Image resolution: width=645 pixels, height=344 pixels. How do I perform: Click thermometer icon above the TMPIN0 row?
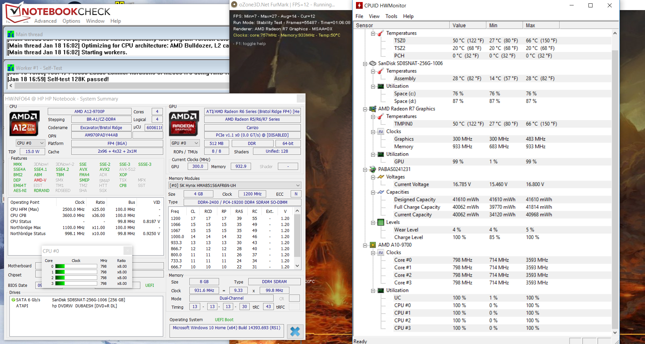pos(381,116)
